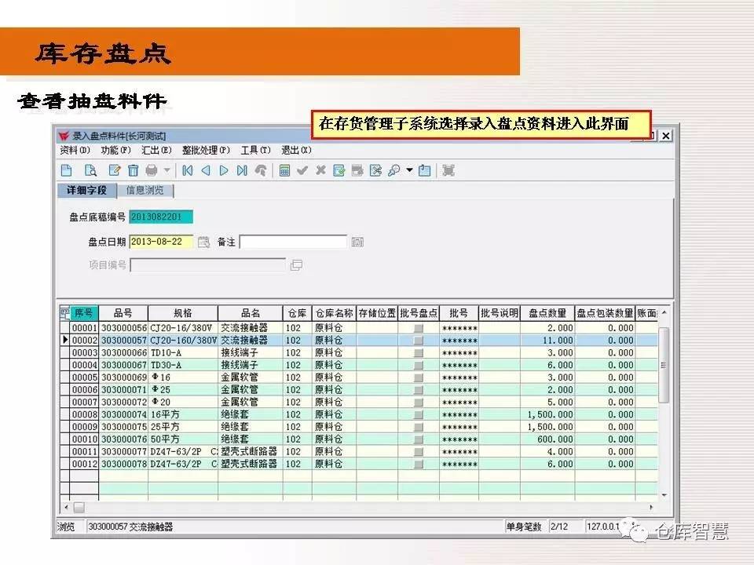Switch to the 信息浏览 tab
The width and height of the screenshot is (754, 565).
[x=145, y=190]
